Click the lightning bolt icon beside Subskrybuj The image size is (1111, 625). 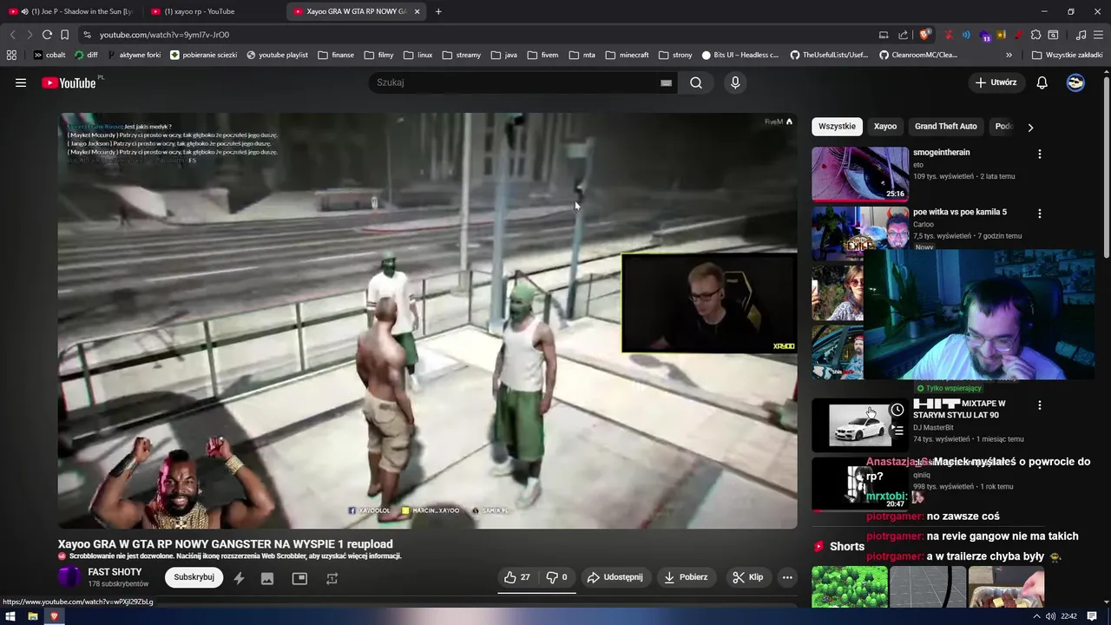(239, 578)
